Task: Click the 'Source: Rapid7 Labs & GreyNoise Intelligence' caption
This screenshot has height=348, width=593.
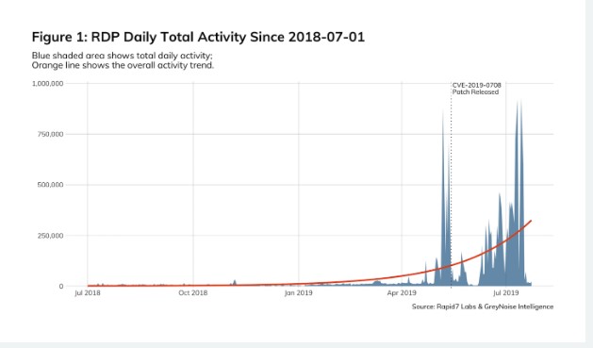Action: [x=483, y=307]
